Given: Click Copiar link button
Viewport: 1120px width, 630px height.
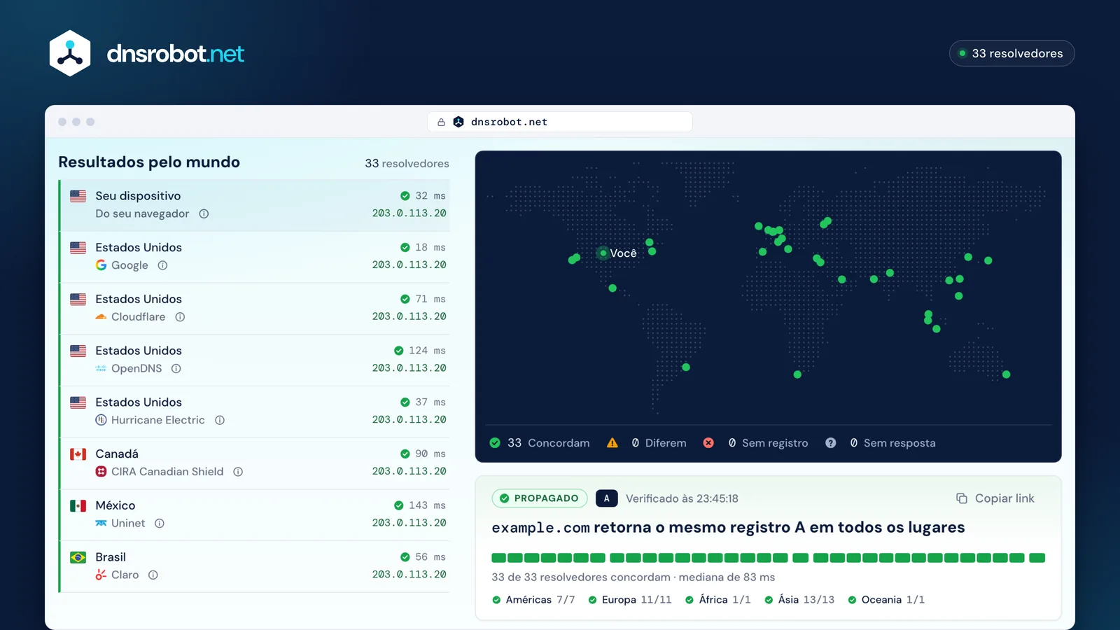Looking at the screenshot, I should tap(995, 498).
